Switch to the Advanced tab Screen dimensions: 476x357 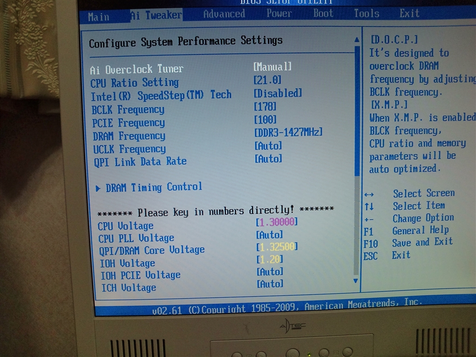pos(224,13)
